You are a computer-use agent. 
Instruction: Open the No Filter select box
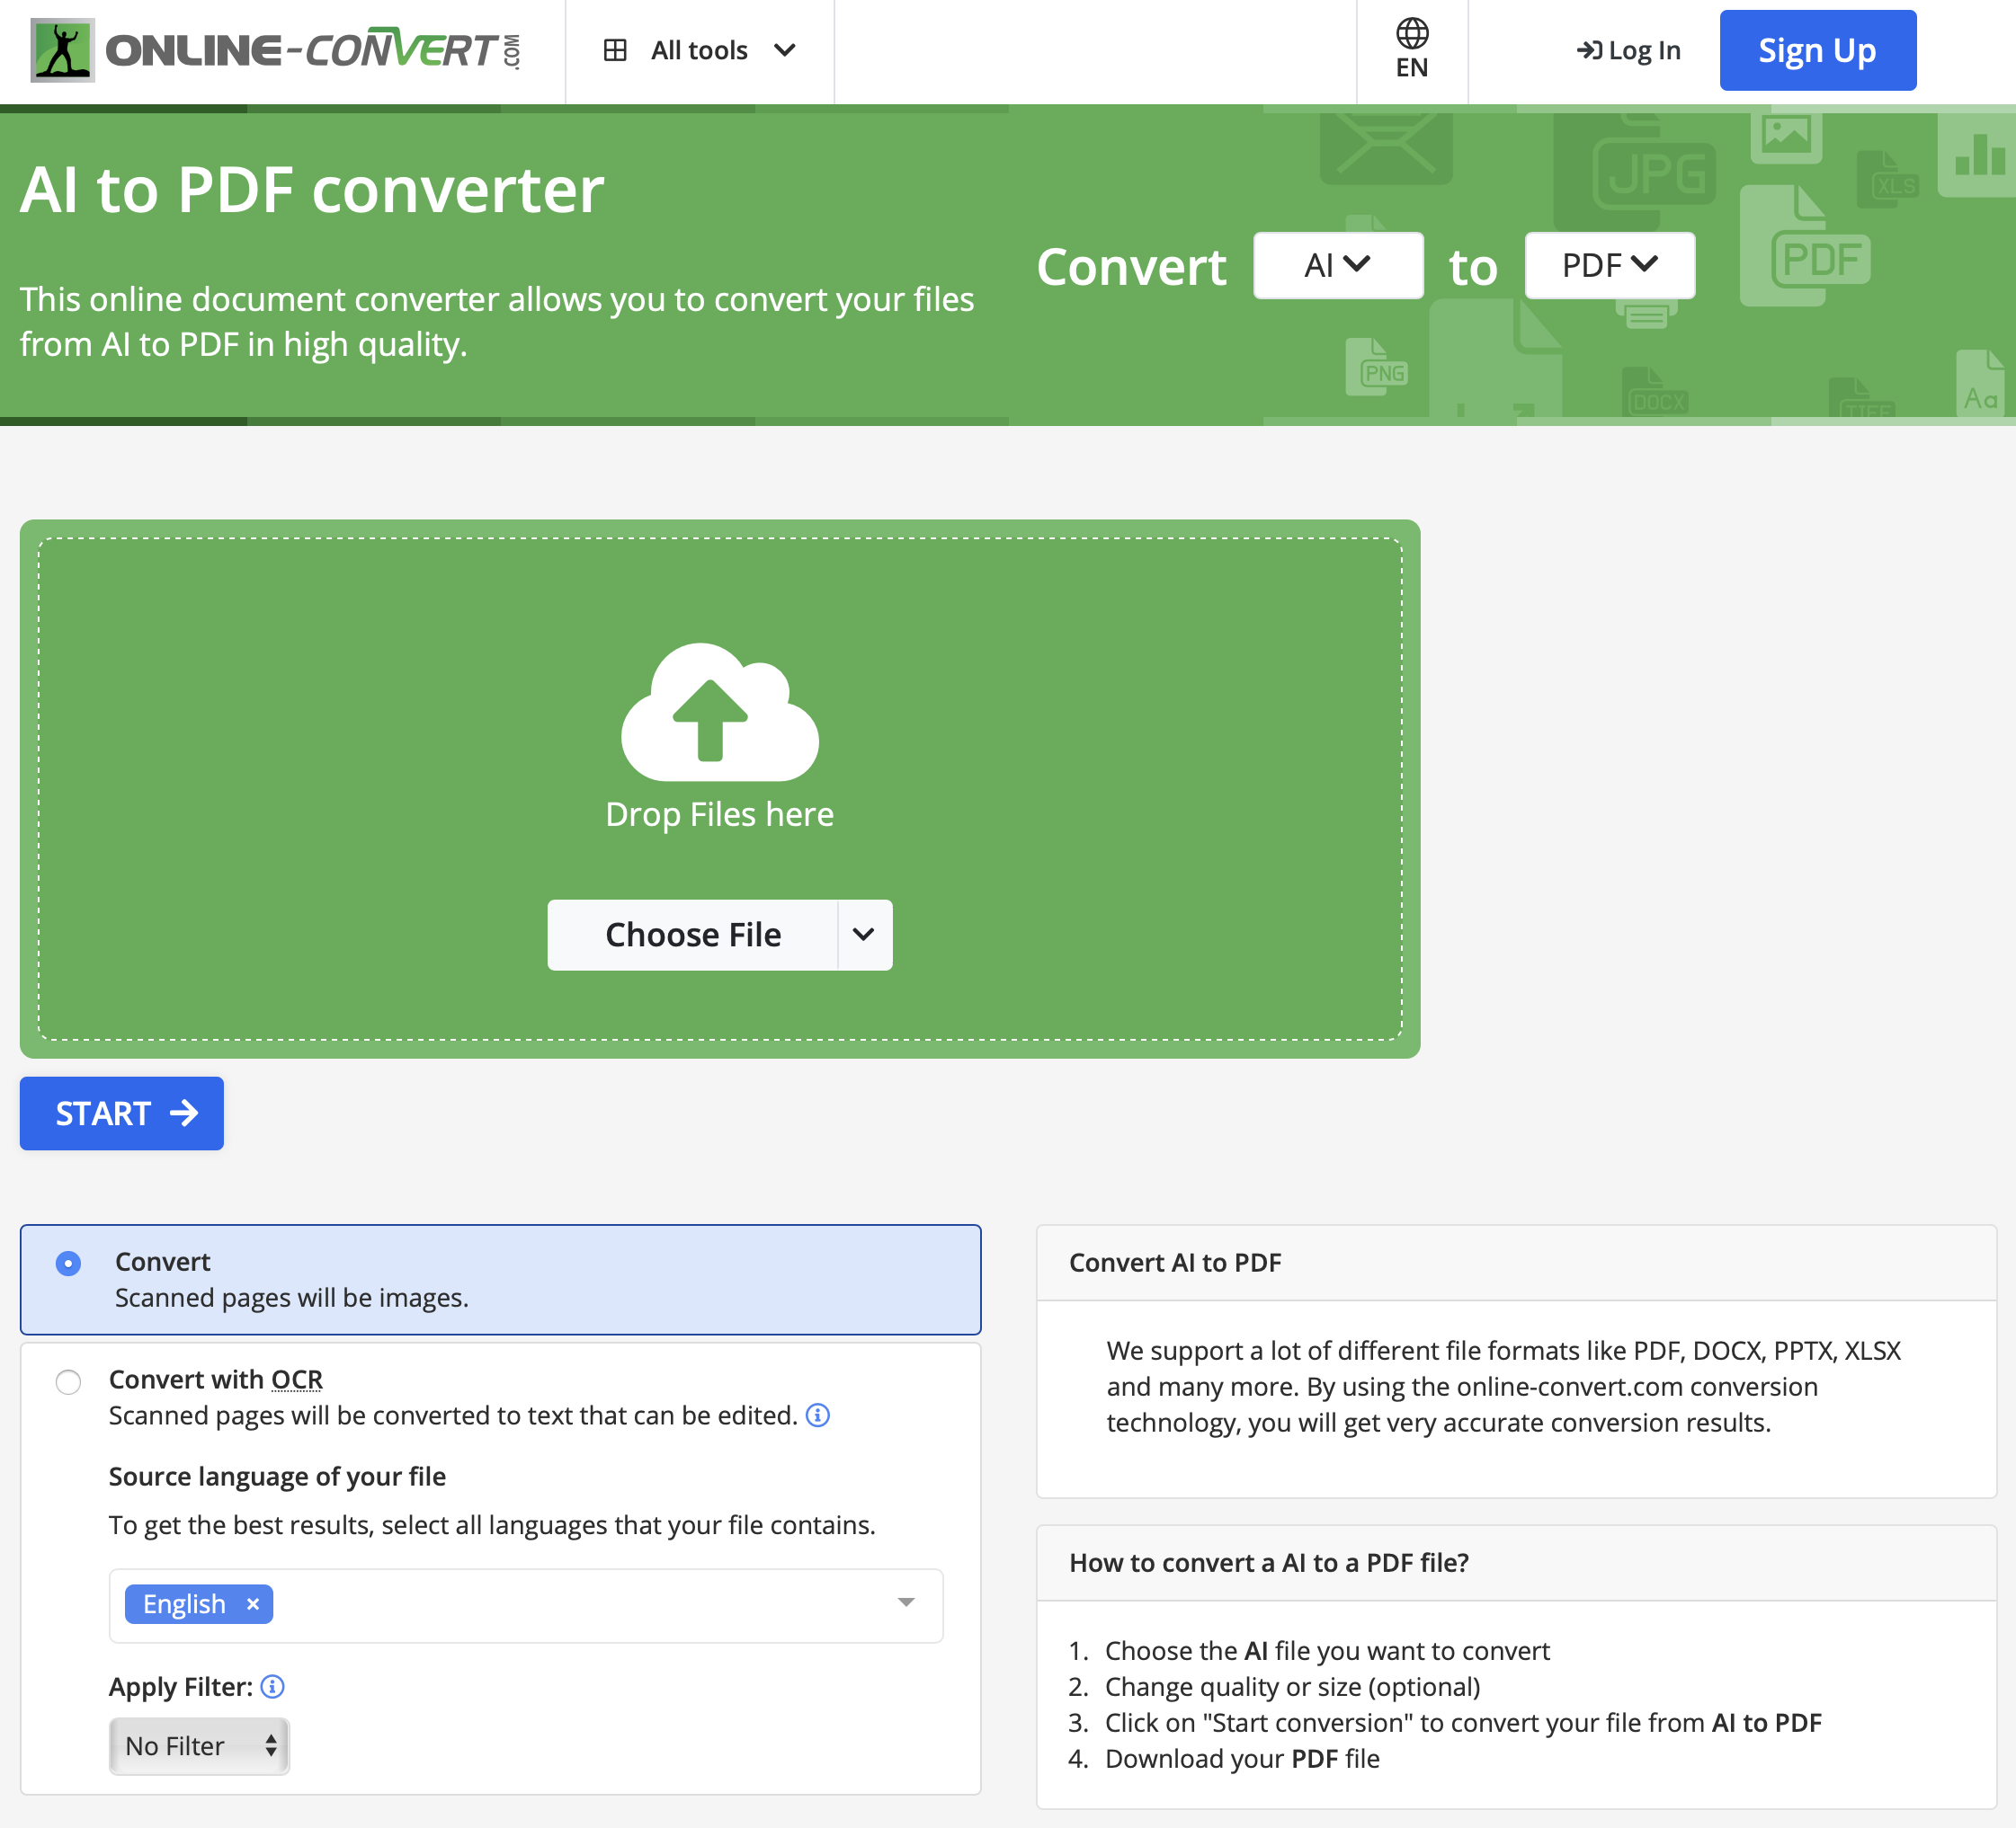199,1746
